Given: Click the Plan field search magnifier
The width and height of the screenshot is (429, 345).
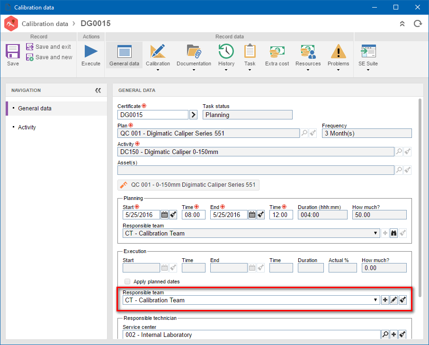Looking at the screenshot, I should 304,133.
